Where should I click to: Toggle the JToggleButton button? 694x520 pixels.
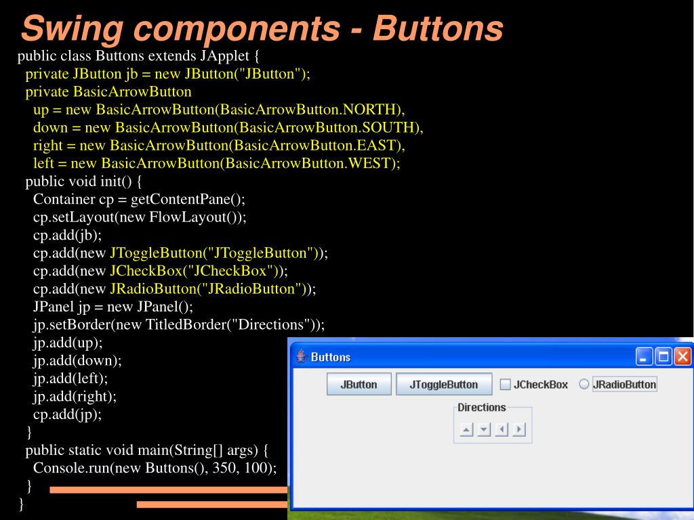tap(444, 385)
